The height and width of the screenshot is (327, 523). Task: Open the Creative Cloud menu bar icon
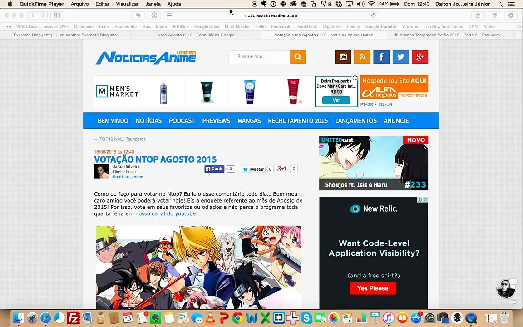pos(293,4)
